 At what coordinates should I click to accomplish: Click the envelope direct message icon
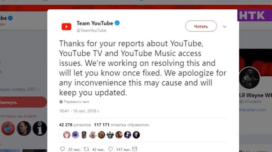click(135, 149)
